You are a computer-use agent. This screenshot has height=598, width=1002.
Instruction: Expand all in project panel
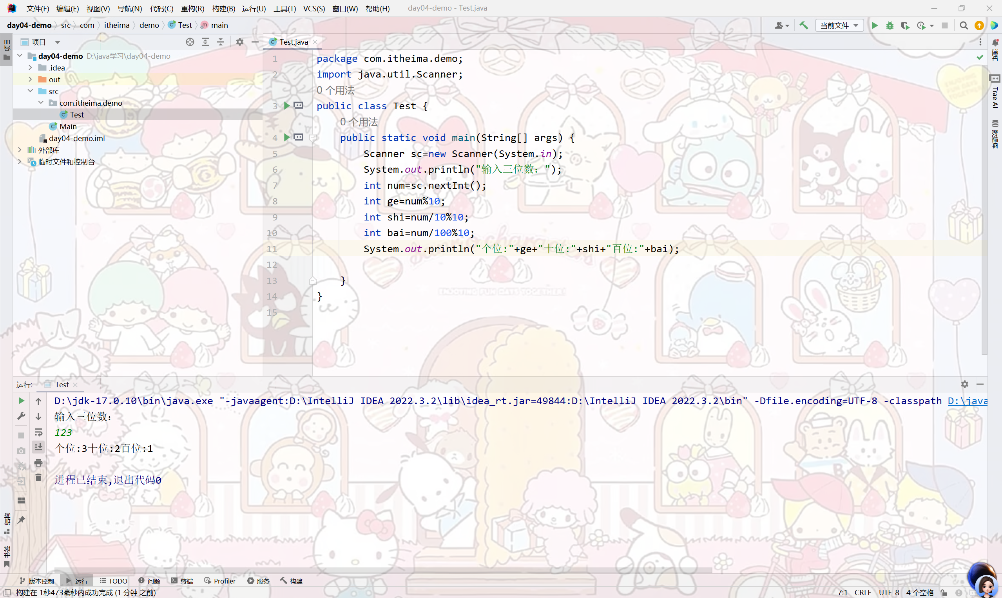tap(205, 42)
